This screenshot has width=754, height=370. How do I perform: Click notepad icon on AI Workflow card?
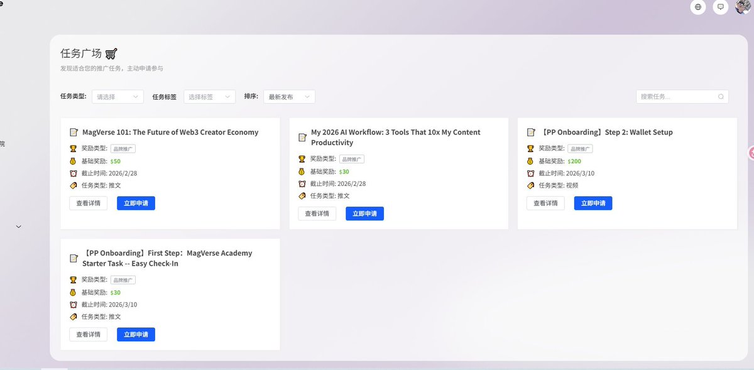coord(302,138)
